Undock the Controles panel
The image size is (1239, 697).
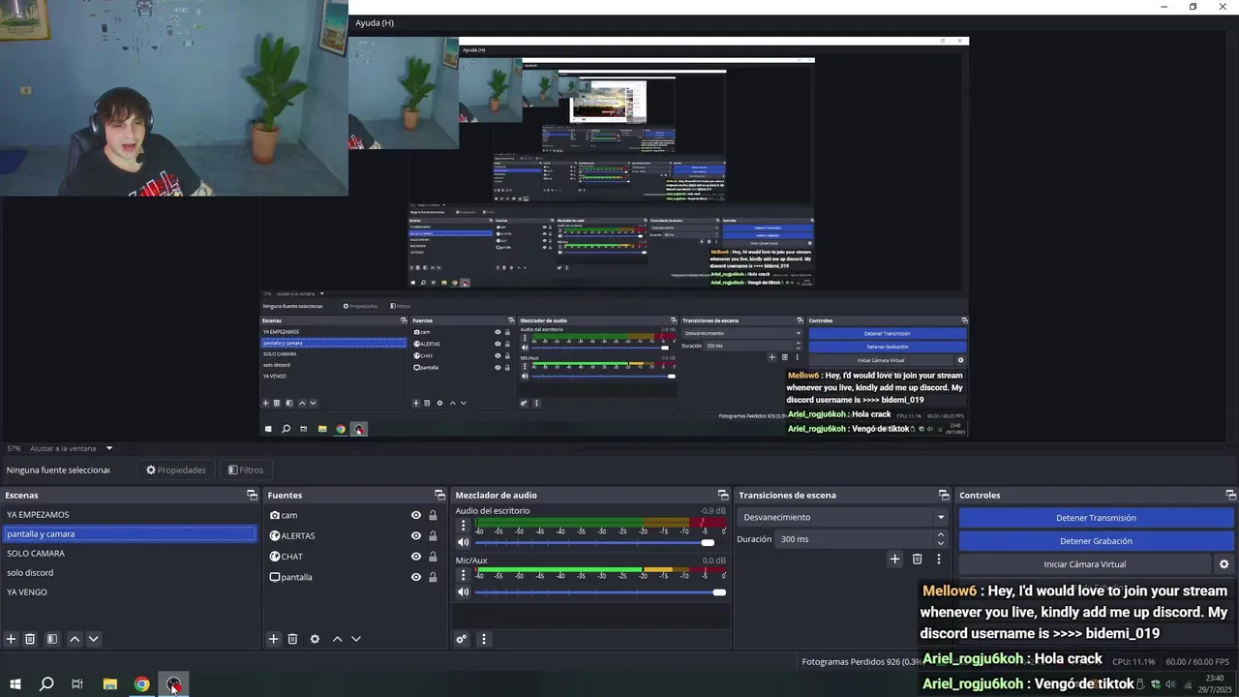(x=1230, y=496)
